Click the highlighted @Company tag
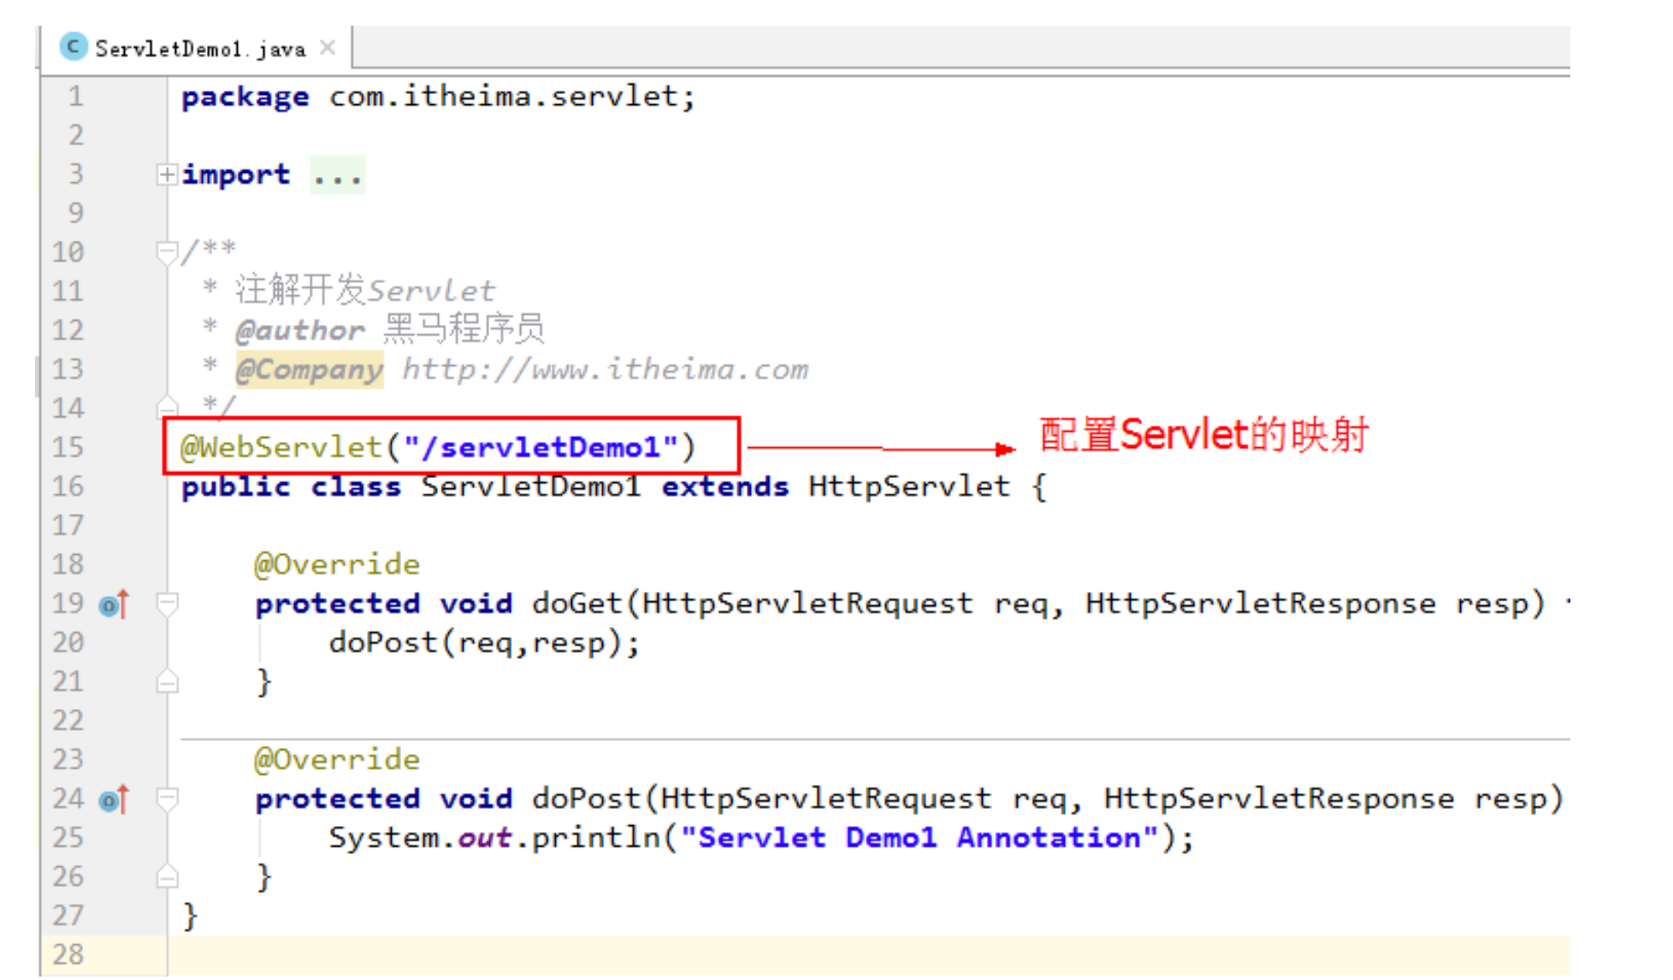Image resolution: width=1673 pixels, height=980 pixels. (309, 369)
